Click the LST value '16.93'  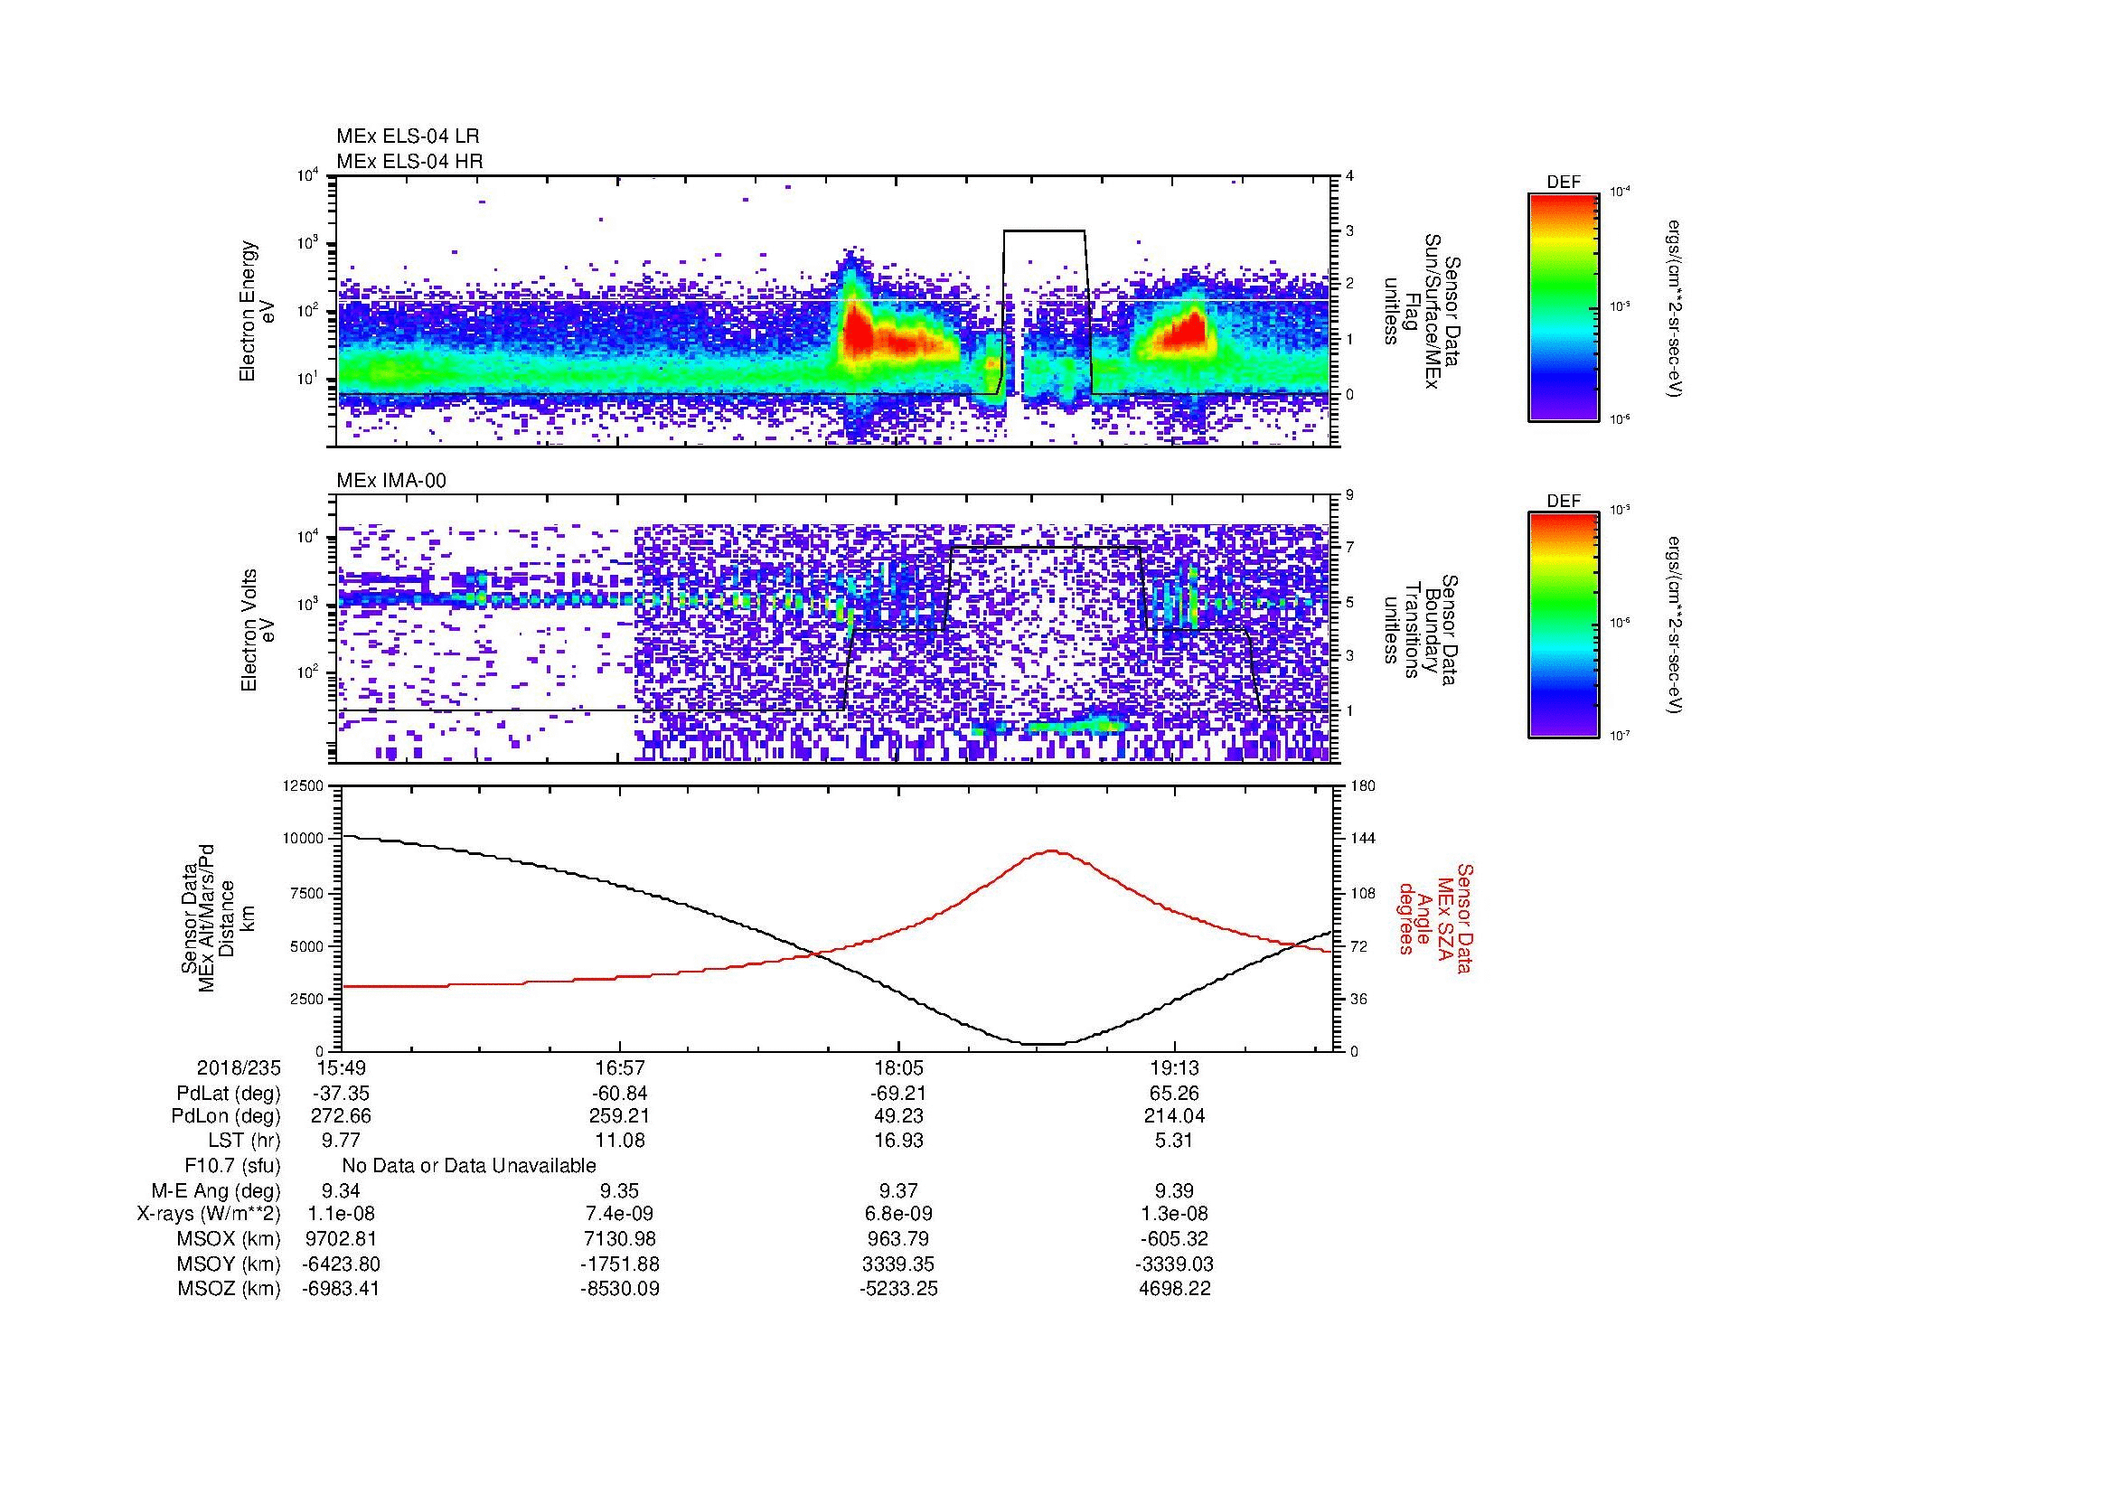(x=897, y=1142)
